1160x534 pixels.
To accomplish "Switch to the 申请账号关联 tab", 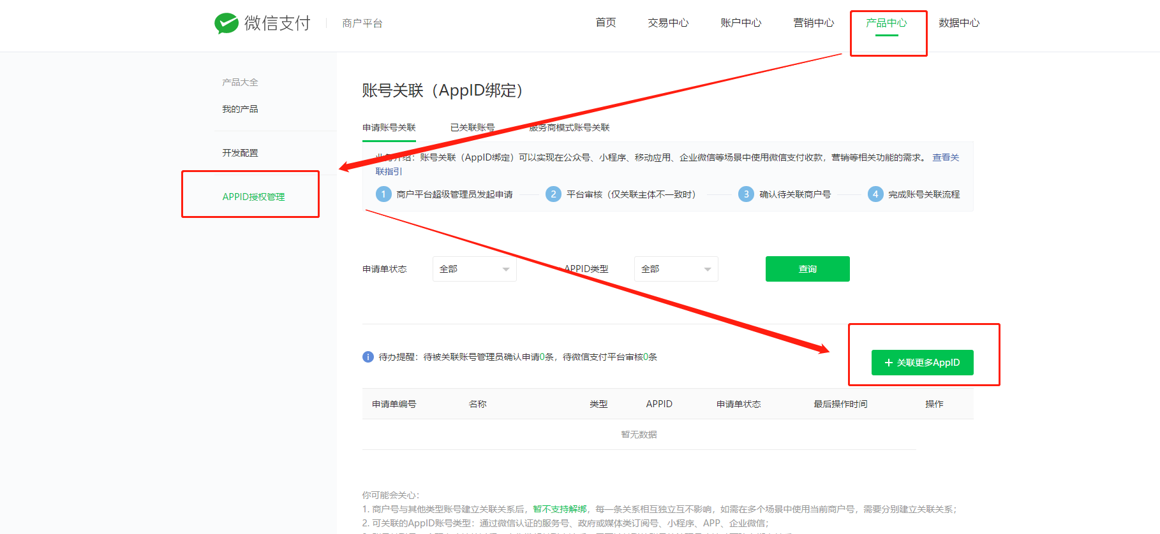I will click(x=389, y=127).
